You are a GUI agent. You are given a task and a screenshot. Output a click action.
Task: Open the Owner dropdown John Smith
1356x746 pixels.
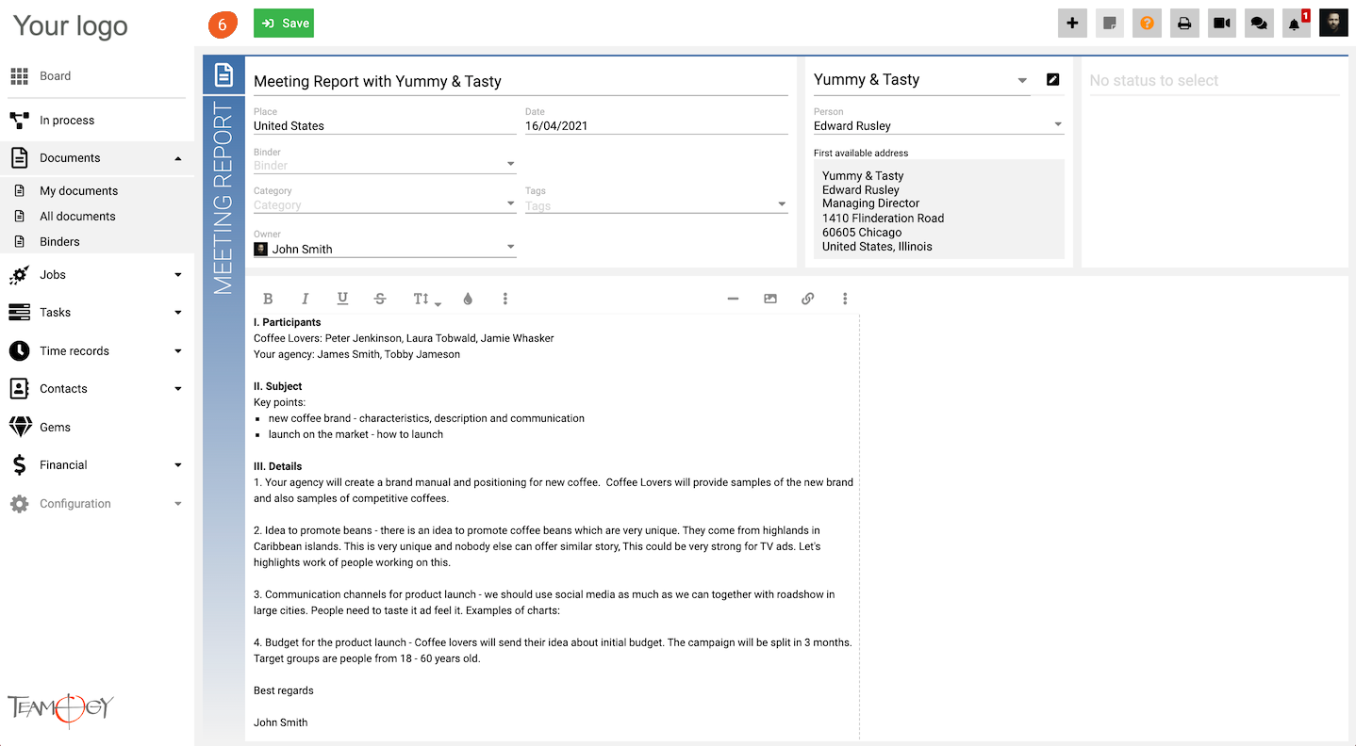point(385,249)
